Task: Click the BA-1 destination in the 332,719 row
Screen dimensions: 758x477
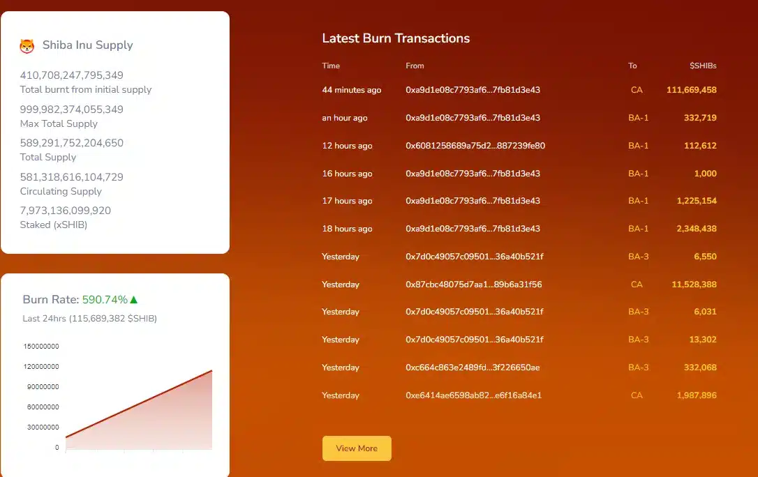Action: (x=638, y=118)
